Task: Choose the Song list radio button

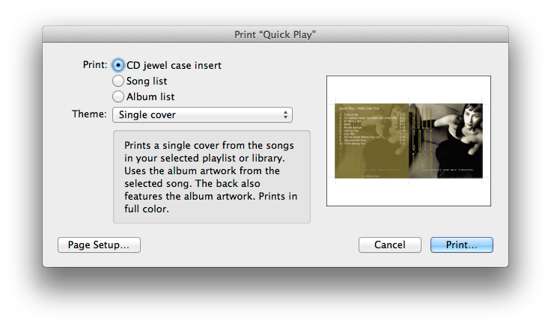Action: [x=118, y=81]
